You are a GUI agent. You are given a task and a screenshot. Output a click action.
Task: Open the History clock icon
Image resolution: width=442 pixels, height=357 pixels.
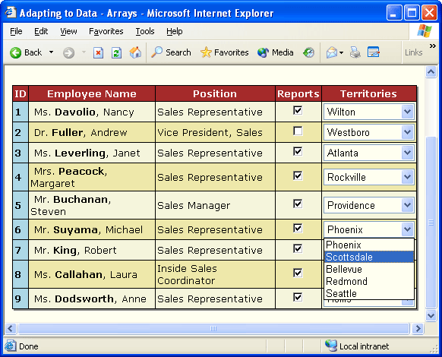[308, 52]
